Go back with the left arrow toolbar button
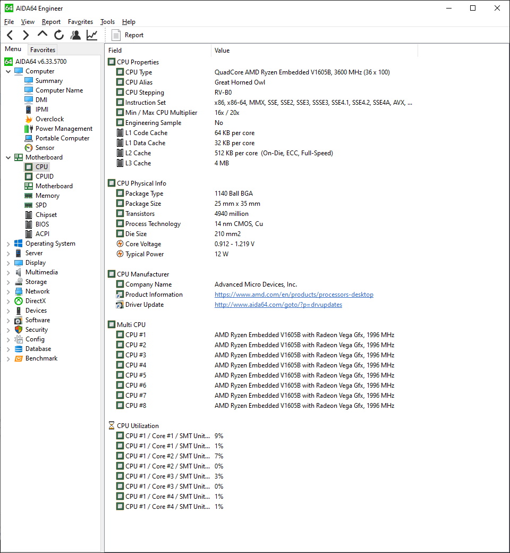The height and width of the screenshot is (553, 510). coord(10,35)
